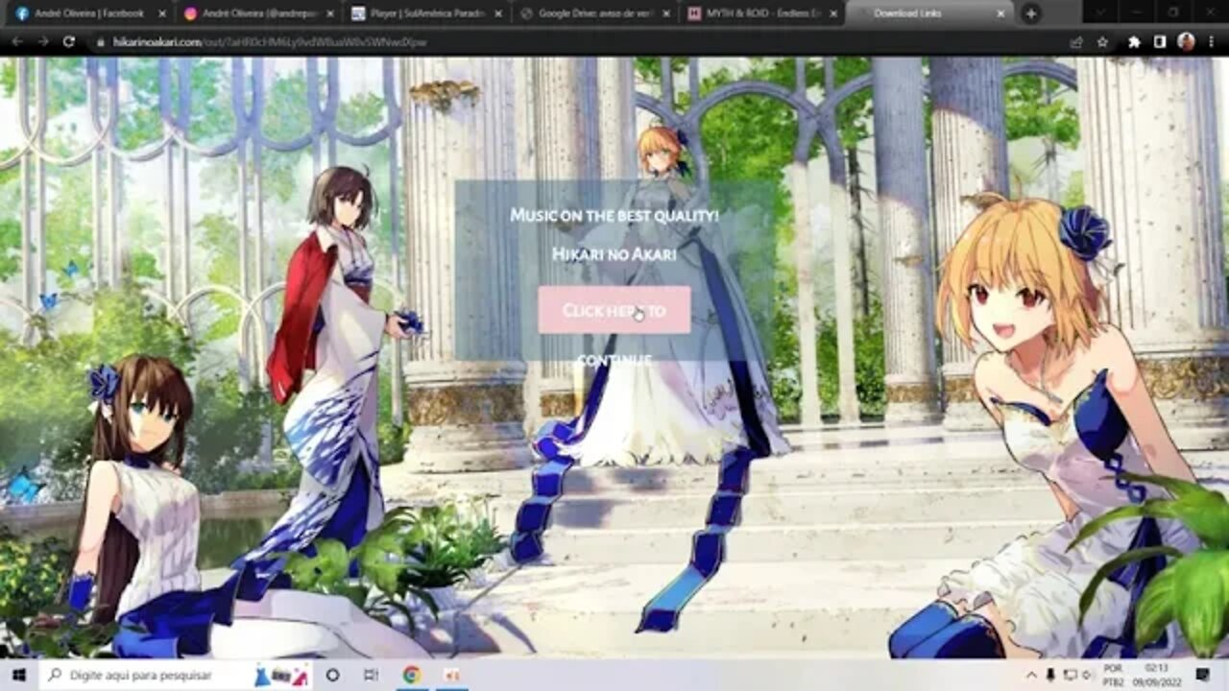Close the Facebook tab
Screen dimensions: 1229x691
161,13
